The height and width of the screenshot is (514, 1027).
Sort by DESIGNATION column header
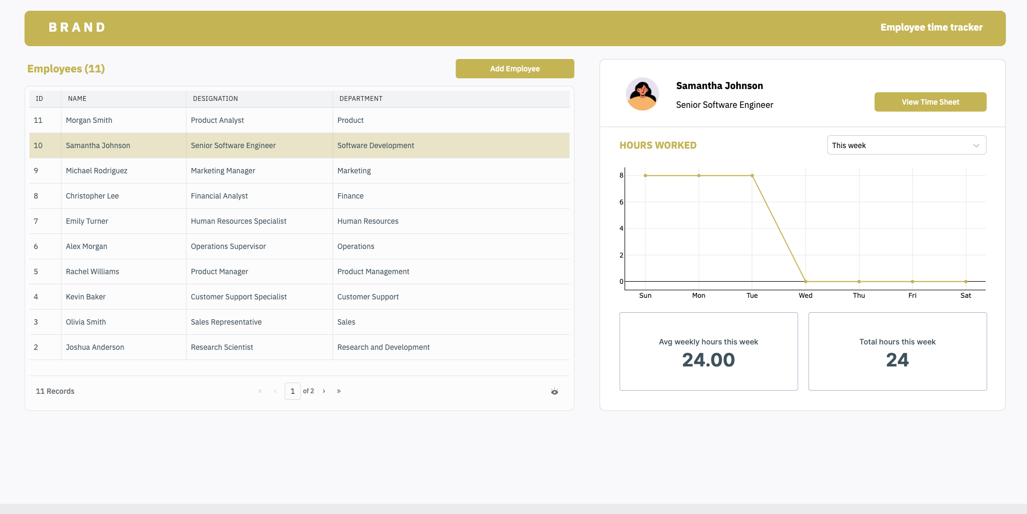[215, 99]
